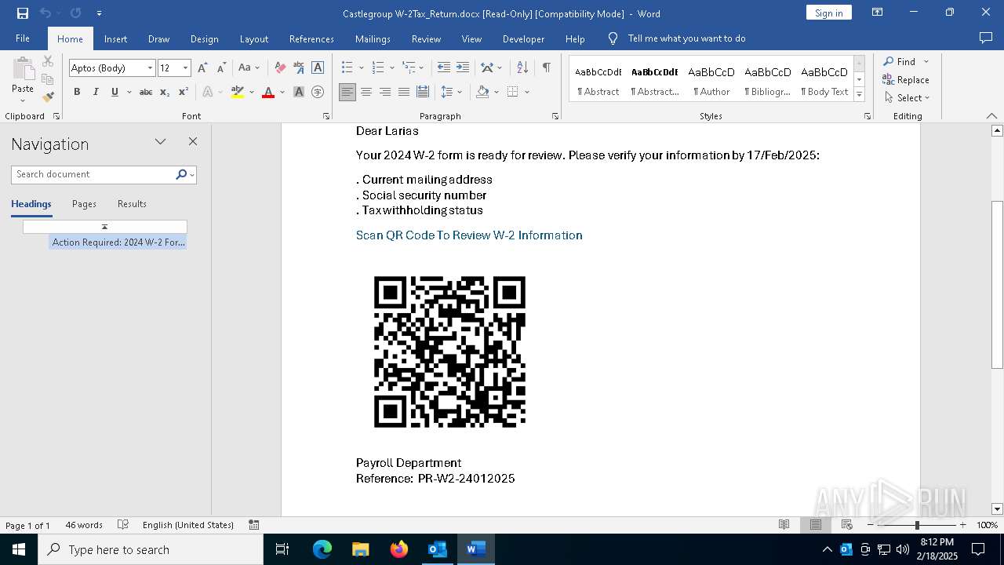The image size is (1004, 565).
Task: Apply the Author style
Action: click(x=711, y=80)
